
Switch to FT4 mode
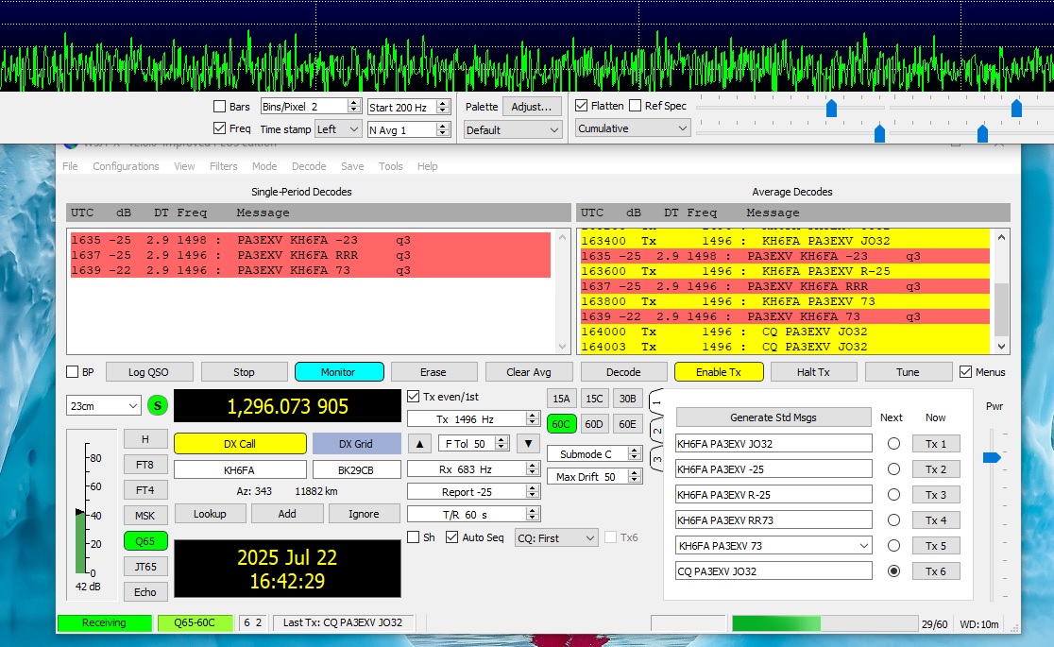click(x=145, y=490)
